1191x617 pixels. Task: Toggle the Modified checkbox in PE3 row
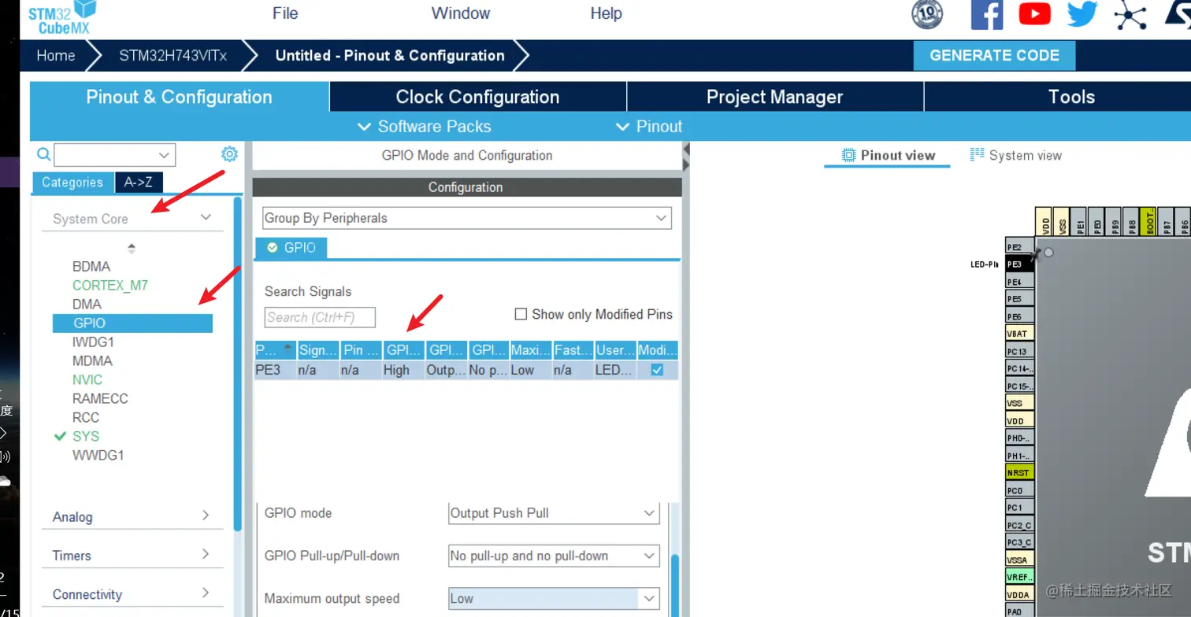657,370
